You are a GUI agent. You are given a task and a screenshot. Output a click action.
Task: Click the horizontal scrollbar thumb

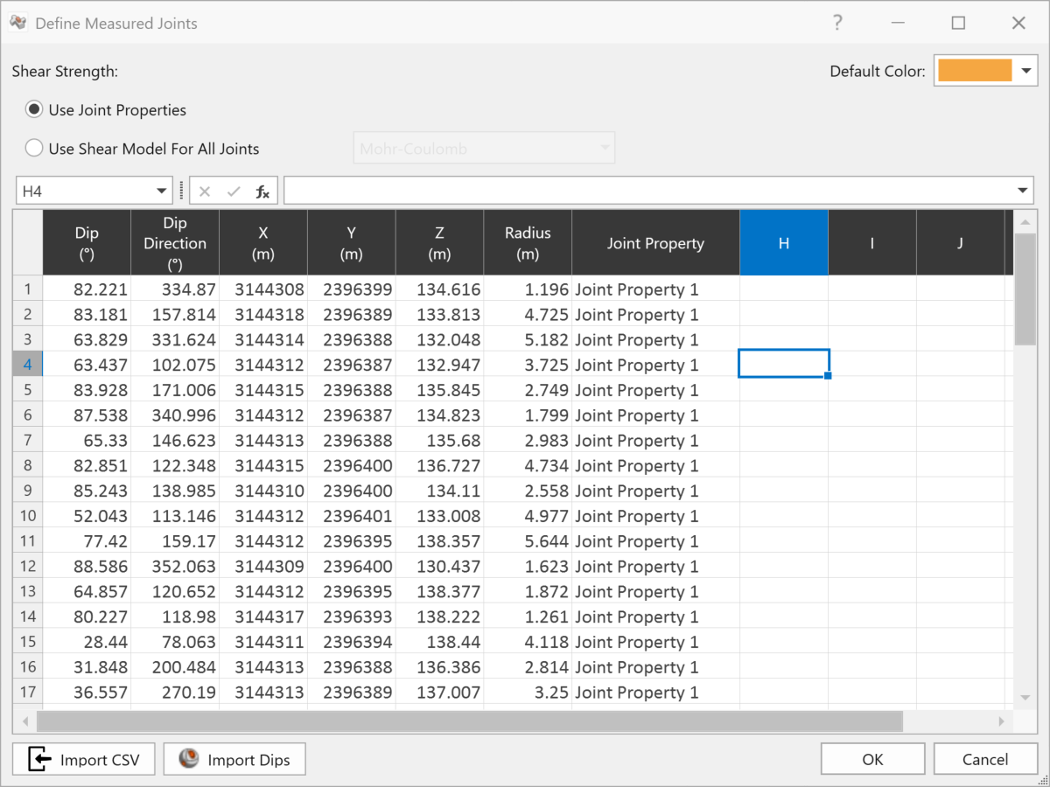(x=469, y=721)
